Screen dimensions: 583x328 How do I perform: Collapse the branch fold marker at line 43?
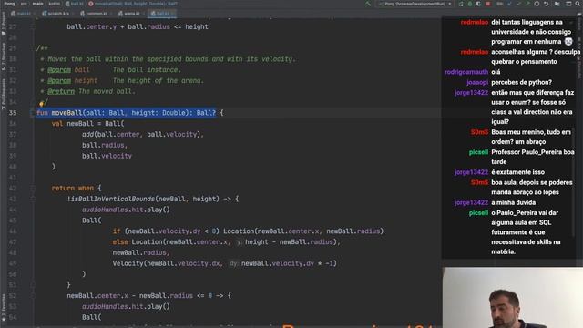tap(33, 199)
